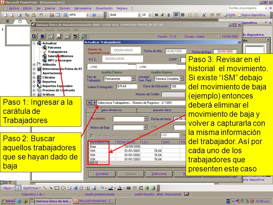Switch to slide sorter view button
Screen dimensions: 273x205
click(6, 183)
